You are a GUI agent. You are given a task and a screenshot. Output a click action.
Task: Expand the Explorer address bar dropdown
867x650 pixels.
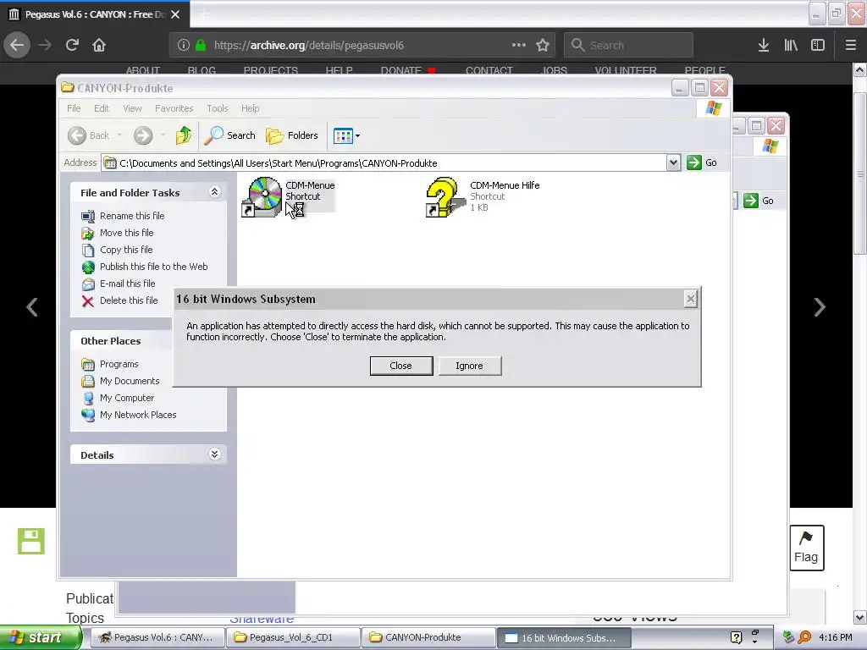(673, 163)
